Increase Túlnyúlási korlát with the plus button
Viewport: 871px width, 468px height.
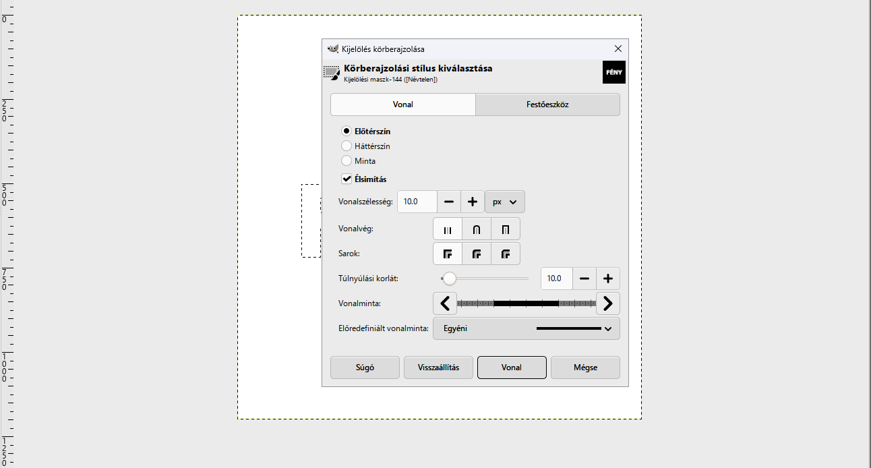[x=608, y=279]
